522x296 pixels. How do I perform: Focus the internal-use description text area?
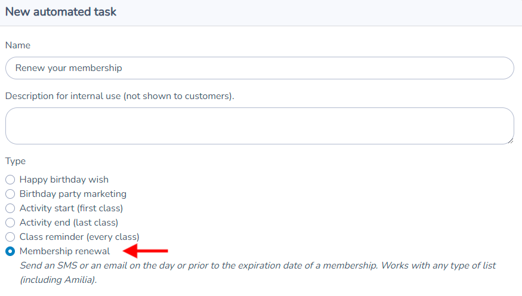pyautogui.click(x=260, y=126)
